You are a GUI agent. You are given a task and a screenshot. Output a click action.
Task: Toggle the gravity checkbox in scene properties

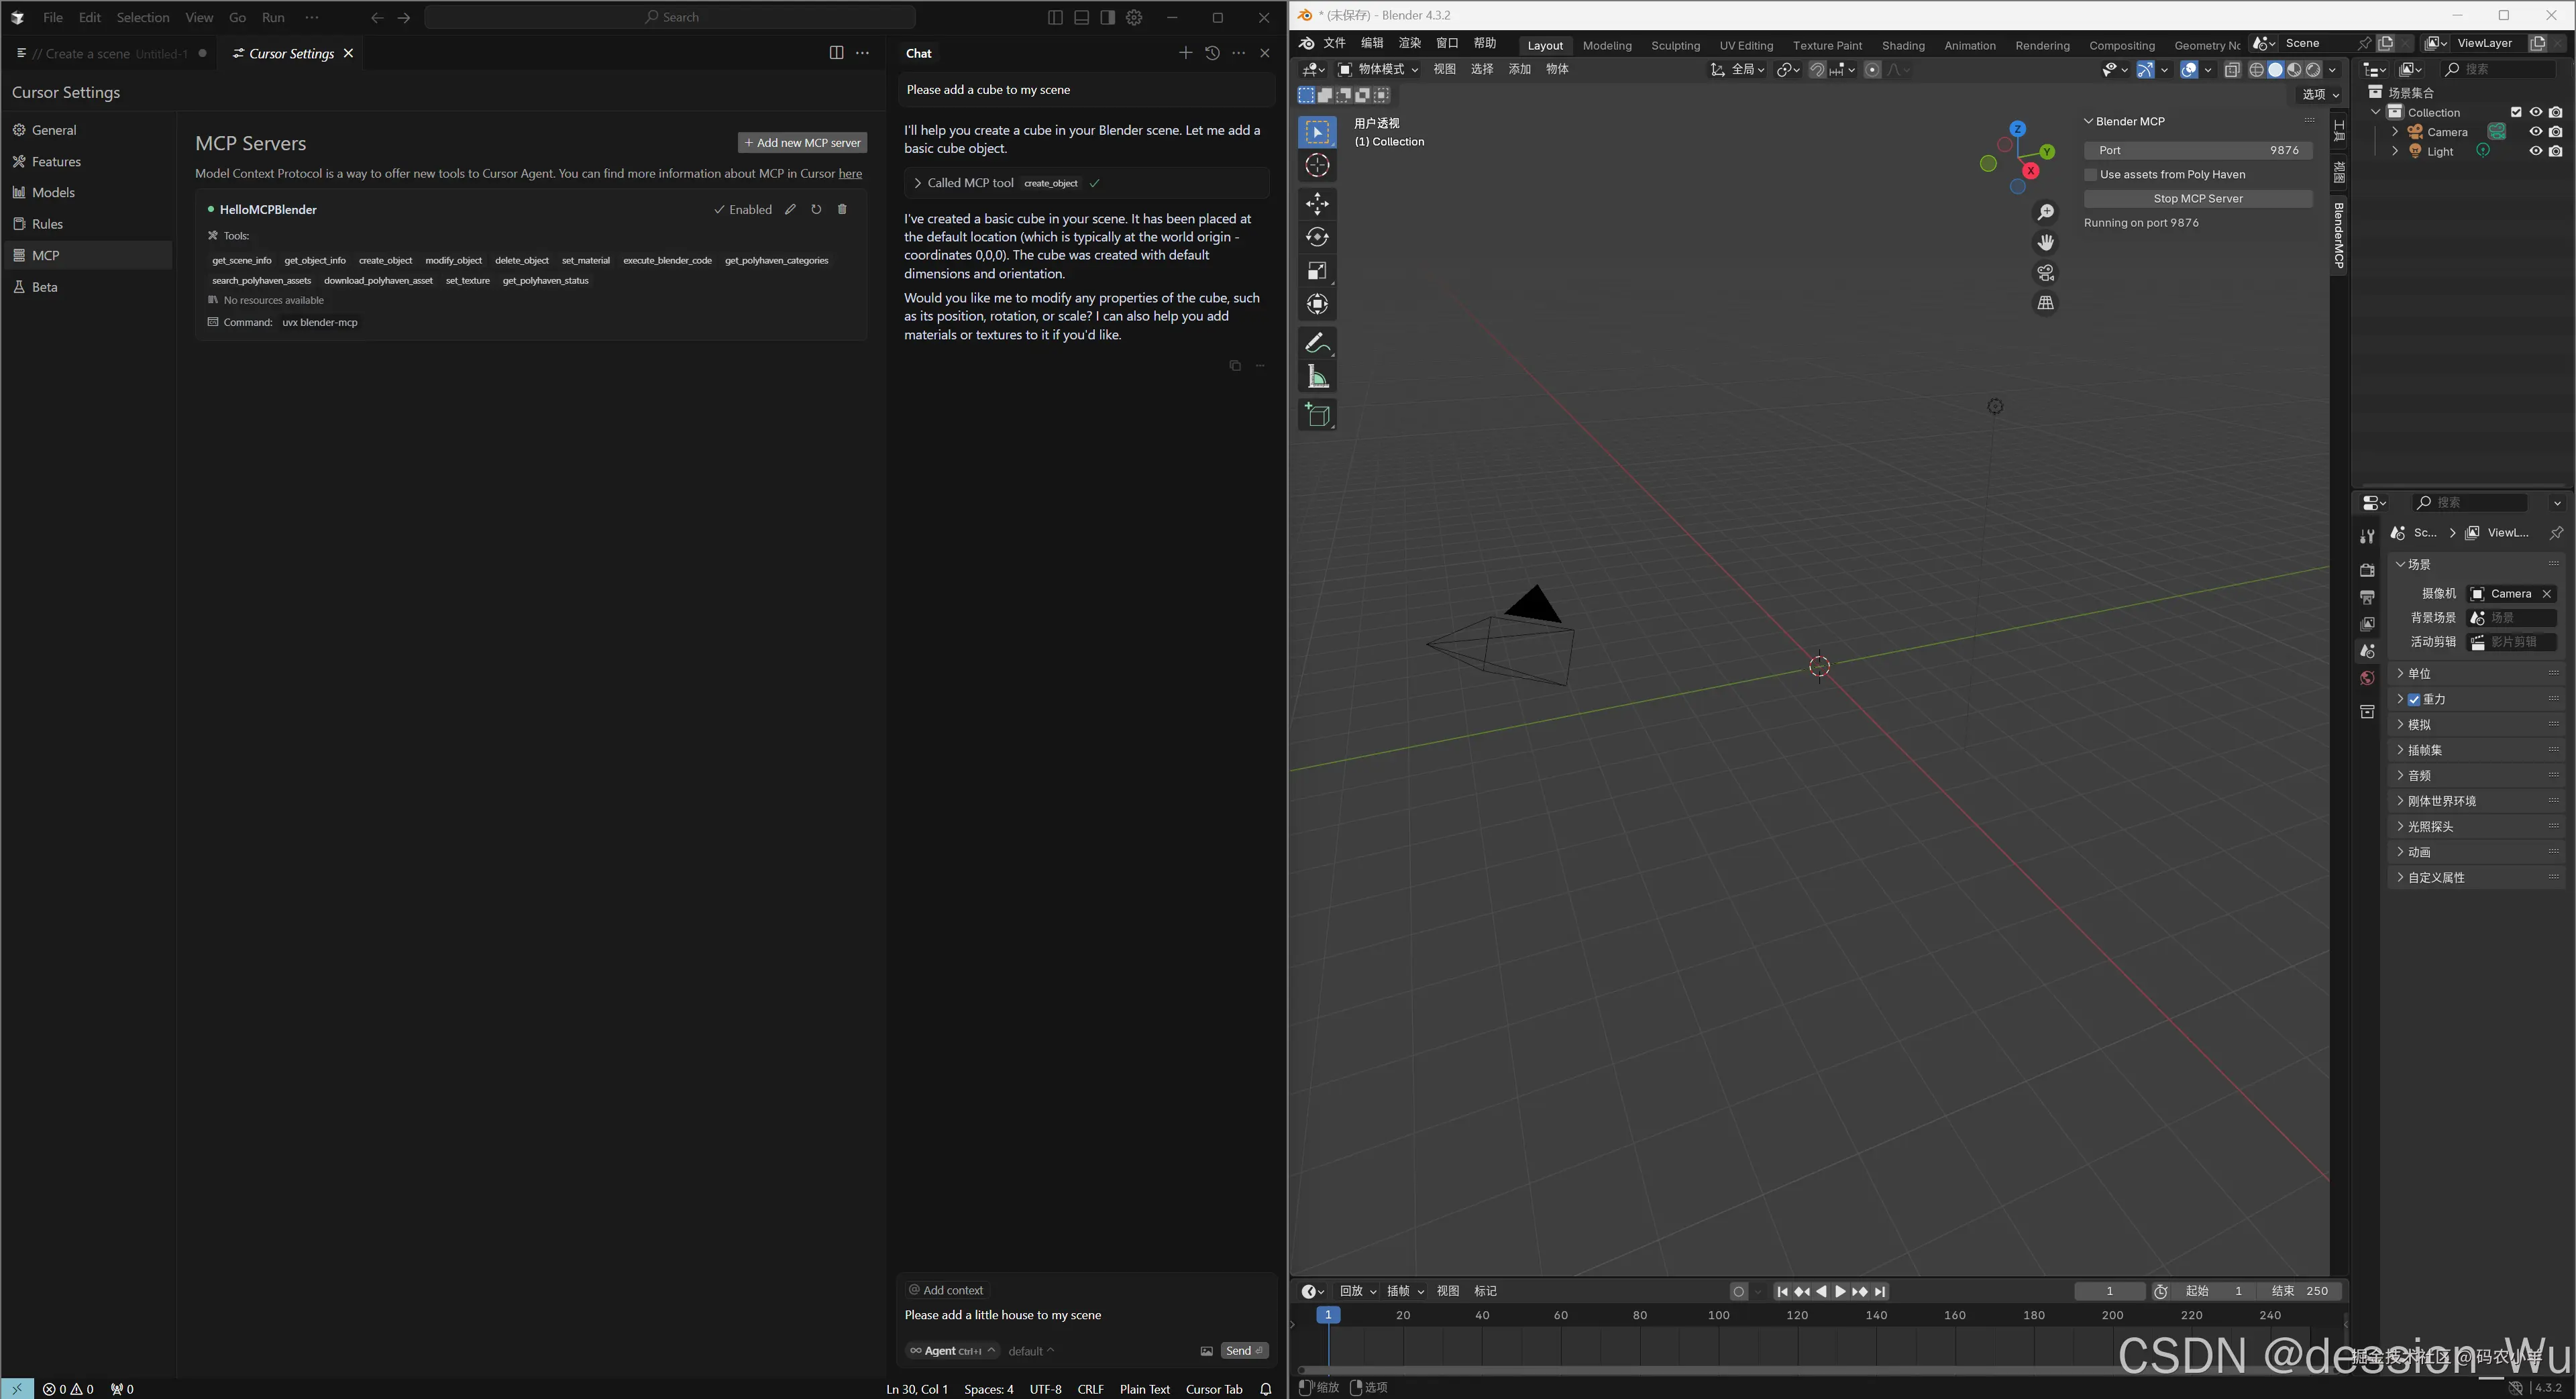(x=2414, y=700)
